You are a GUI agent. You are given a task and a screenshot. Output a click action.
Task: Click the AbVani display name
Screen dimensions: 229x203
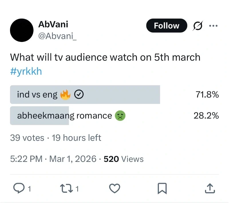click(x=53, y=24)
